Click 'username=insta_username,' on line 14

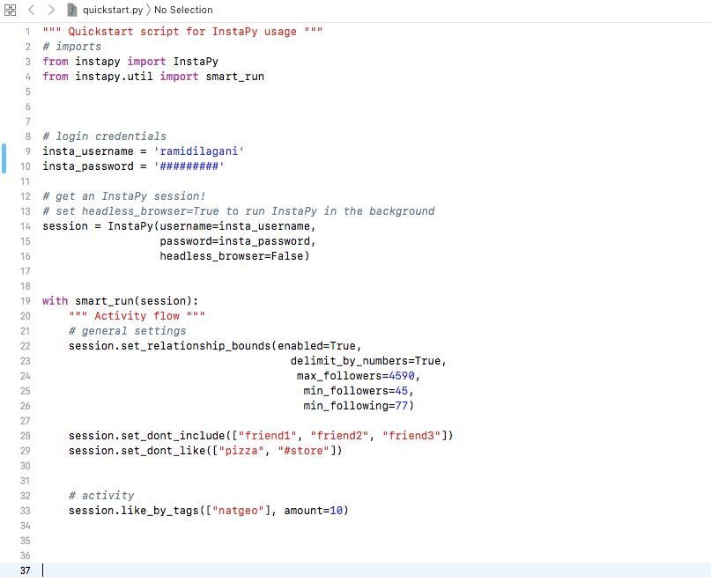(238, 226)
